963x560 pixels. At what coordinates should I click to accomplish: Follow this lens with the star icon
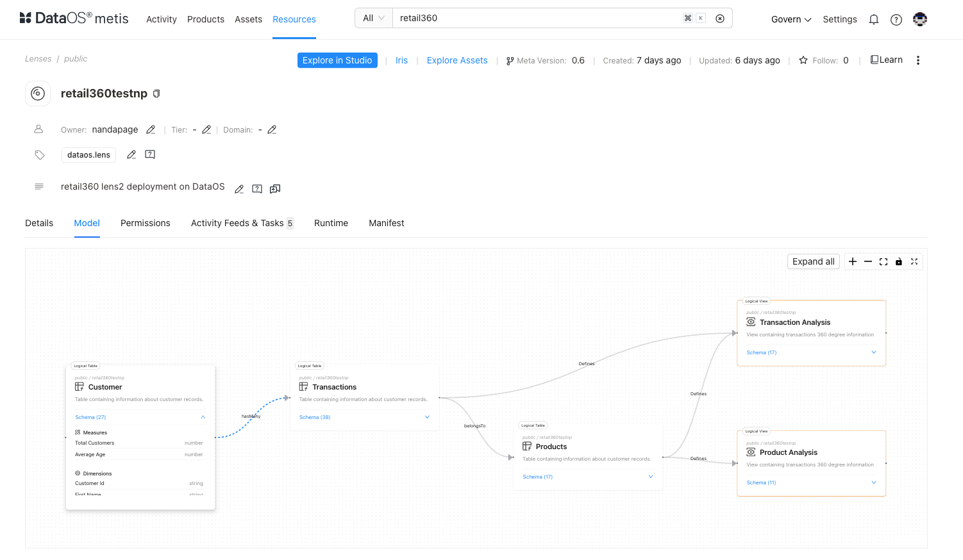(x=803, y=60)
